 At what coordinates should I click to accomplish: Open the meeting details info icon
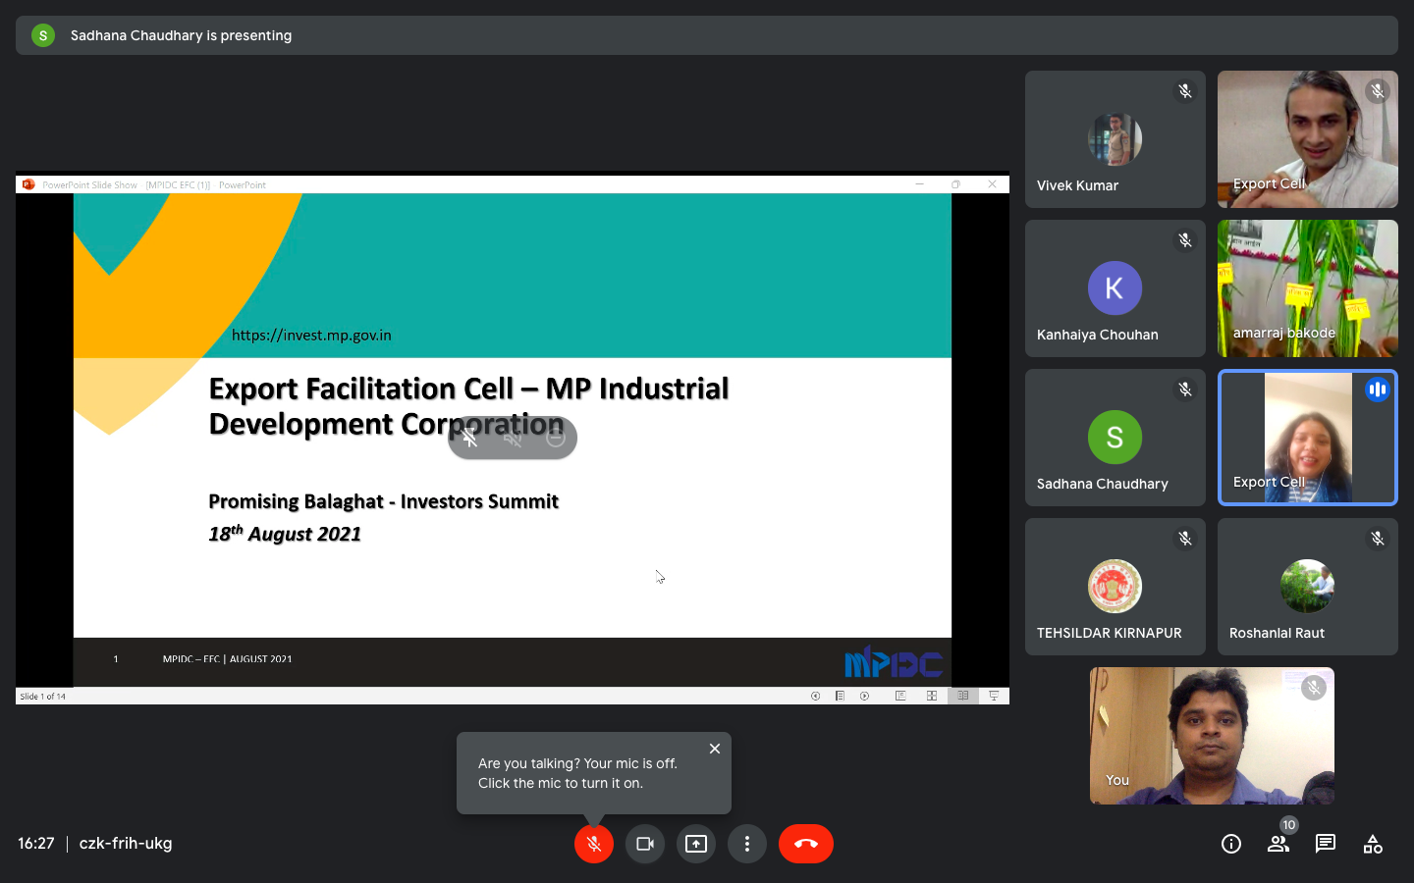point(1231,844)
